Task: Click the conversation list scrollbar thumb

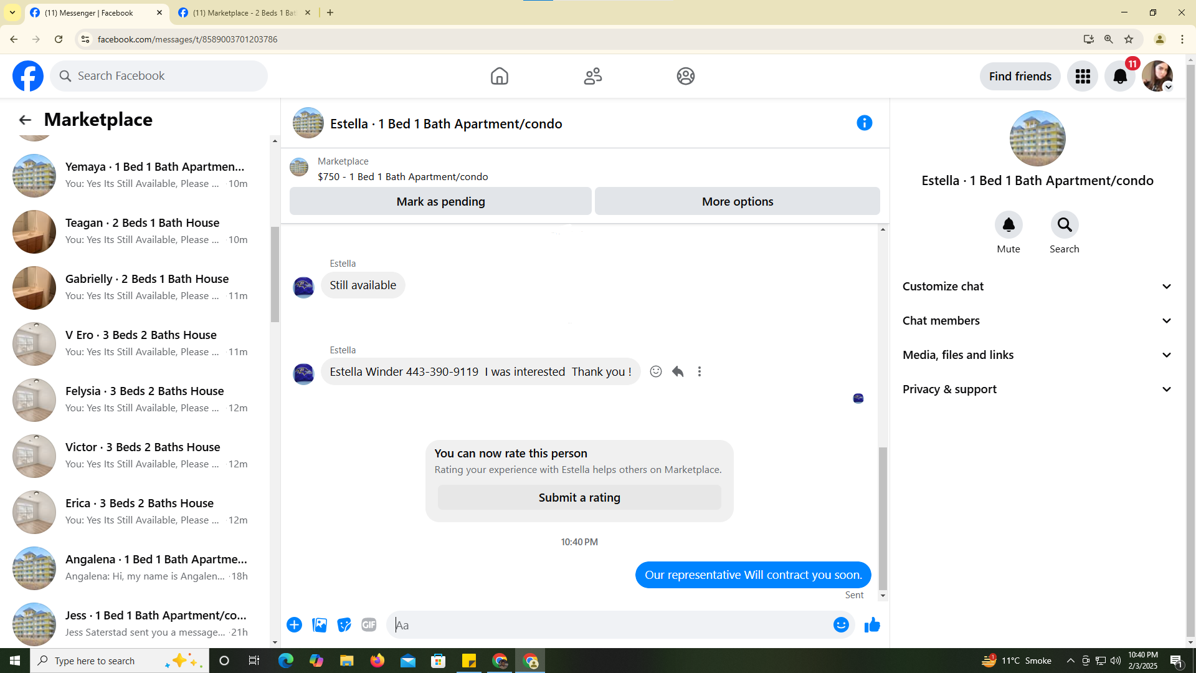Action: [x=275, y=274]
